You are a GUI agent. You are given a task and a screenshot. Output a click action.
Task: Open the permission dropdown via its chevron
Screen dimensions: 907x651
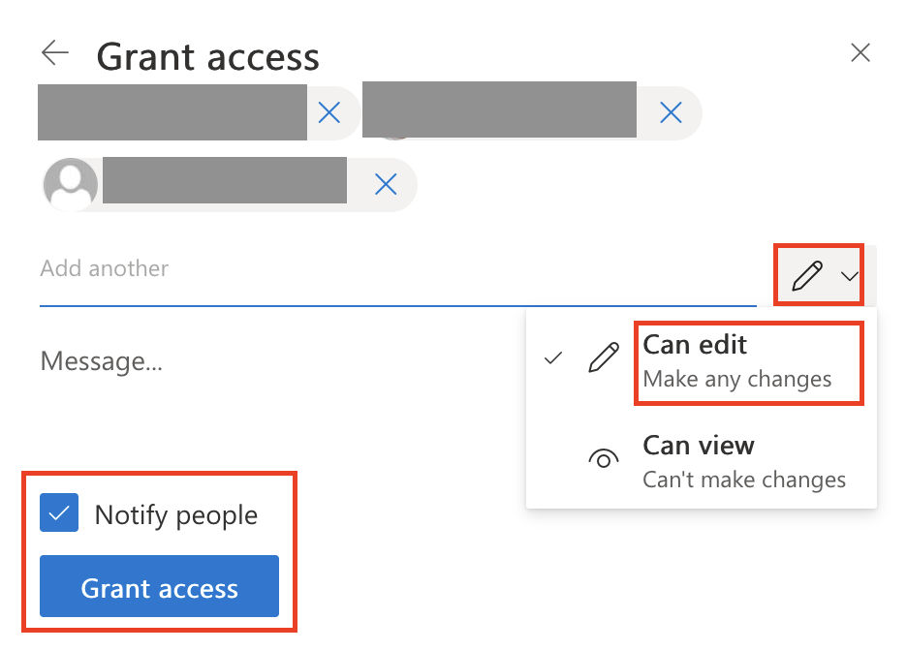point(851,277)
